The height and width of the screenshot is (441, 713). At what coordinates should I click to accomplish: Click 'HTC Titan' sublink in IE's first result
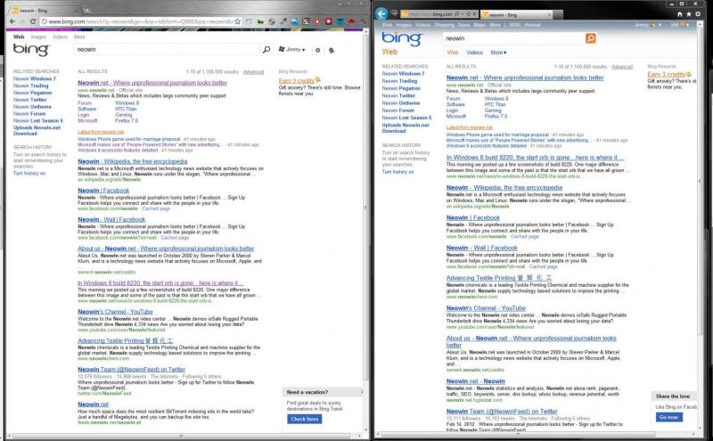(x=495, y=104)
